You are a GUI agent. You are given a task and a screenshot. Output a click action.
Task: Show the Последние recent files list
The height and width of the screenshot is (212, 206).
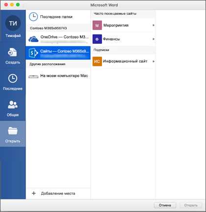coord(13,82)
